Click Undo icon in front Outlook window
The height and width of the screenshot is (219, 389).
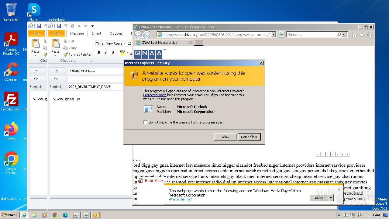[x=66, y=26]
